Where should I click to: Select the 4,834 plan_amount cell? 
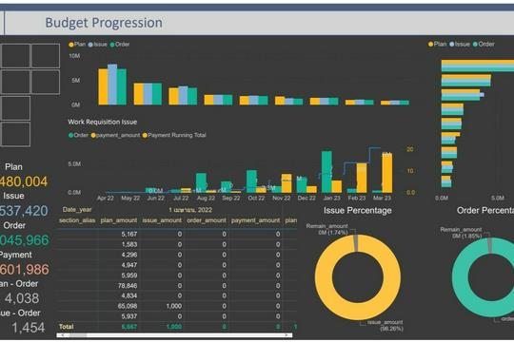point(129,295)
